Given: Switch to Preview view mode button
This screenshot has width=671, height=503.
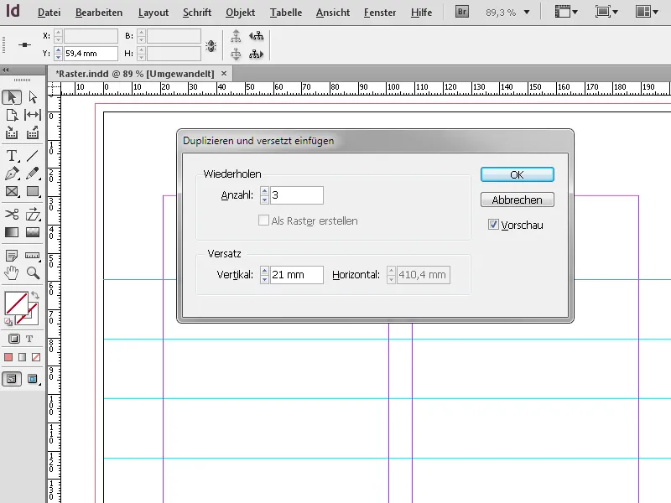Looking at the screenshot, I should pos(33,379).
